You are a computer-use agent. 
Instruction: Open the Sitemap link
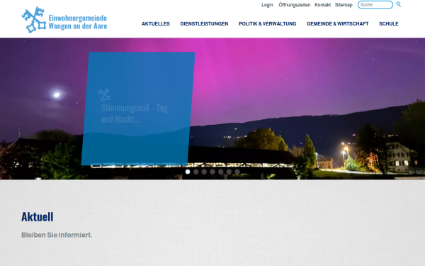[x=344, y=5]
